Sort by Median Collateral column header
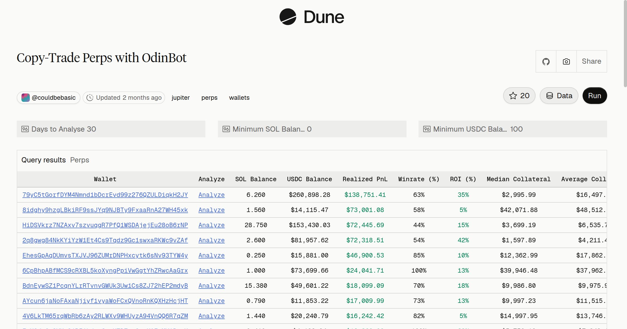 pyautogui.click(x=519, y=179)
